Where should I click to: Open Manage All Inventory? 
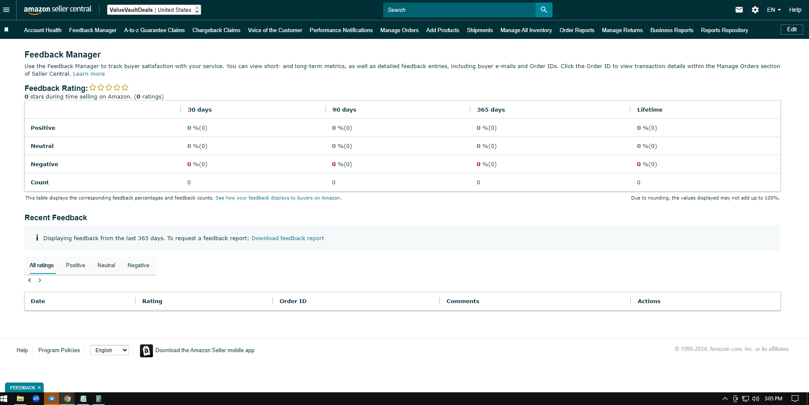click(526, 30)
